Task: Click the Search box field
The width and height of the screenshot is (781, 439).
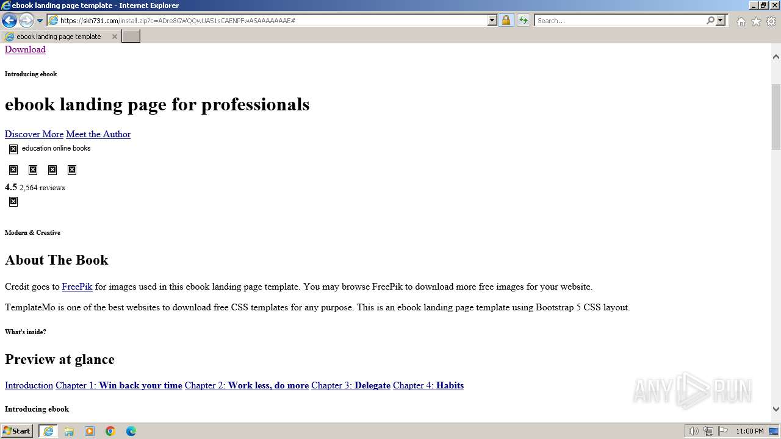Action: 619,21
